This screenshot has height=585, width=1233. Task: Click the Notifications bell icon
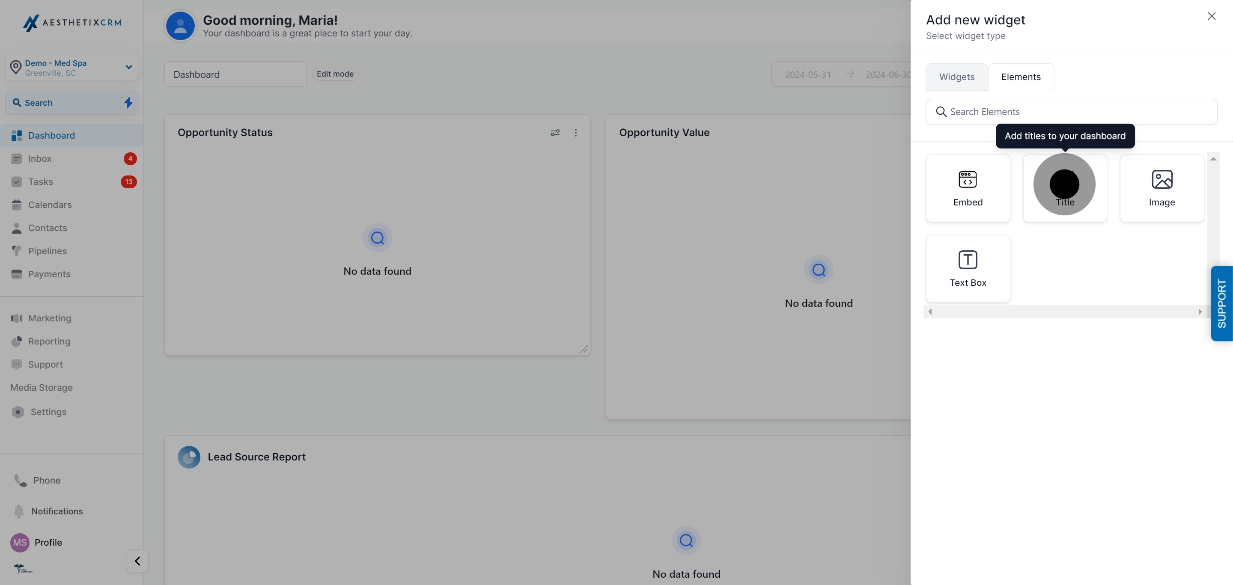pos(19,511)
